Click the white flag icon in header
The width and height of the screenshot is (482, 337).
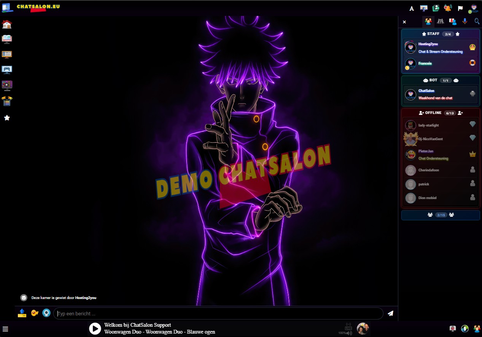point(460,8)
